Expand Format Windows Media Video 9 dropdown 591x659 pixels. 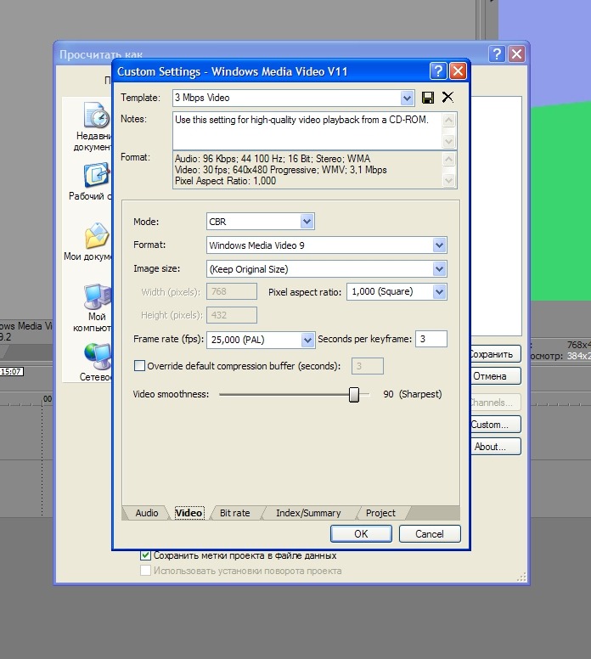439,245
